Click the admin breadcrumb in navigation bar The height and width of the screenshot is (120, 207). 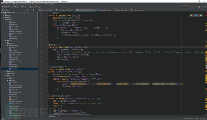[x=17, y=7]
